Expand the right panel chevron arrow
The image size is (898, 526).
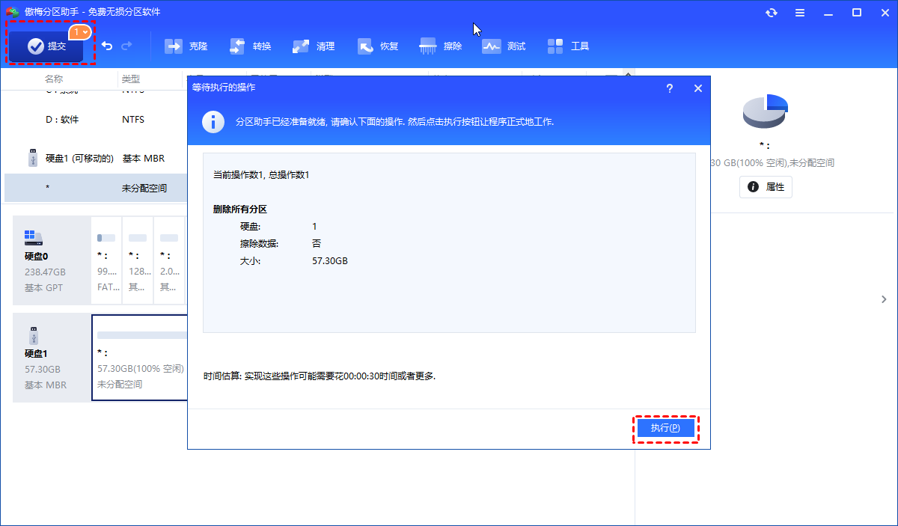coord(884,299)
